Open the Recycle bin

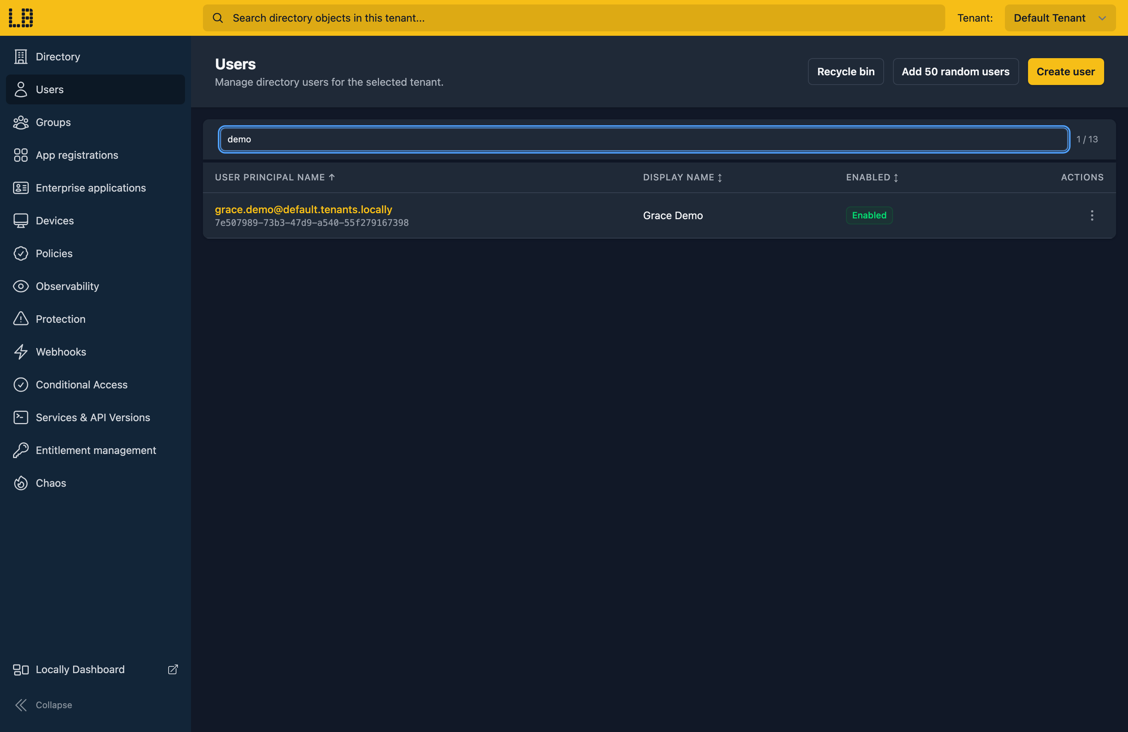(x=846, y=72)
